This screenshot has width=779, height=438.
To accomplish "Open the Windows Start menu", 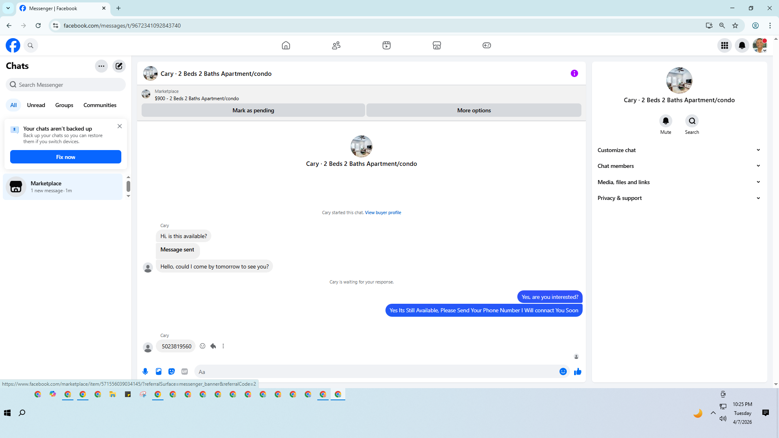I will tap(7, 413).
